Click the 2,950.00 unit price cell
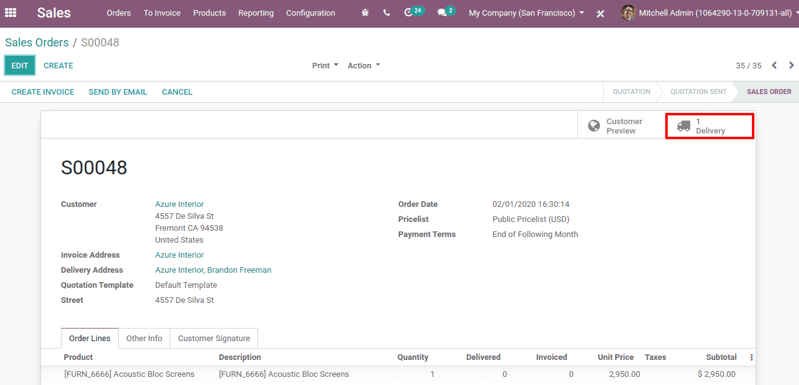The image size is (799, 385). pos(625,374)
